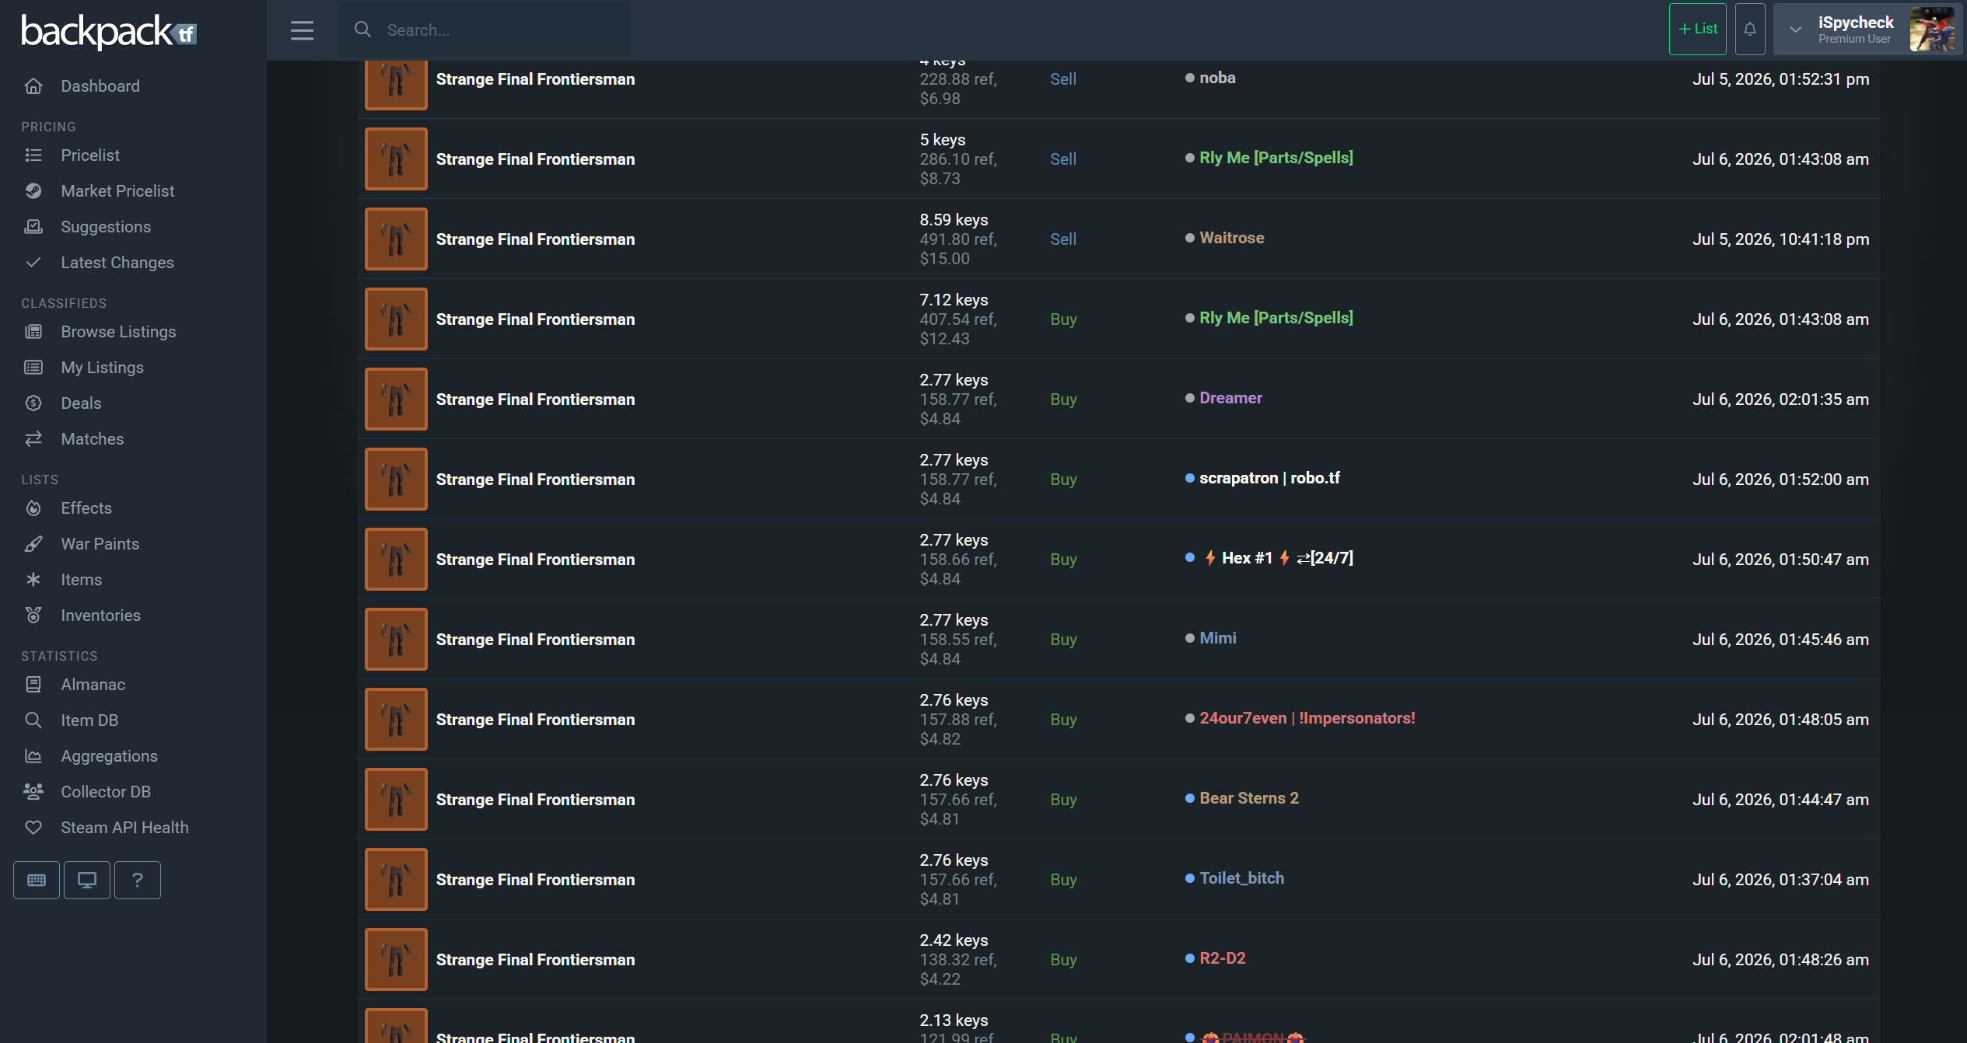The height and width of the screenshot is (1043, 1967).
Task: Click the Inventories medal icon
Action: pos(33,616)
